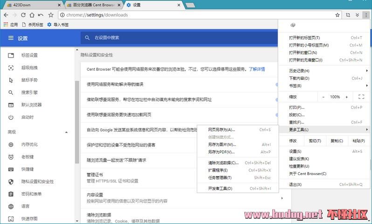372x224 pixels.
Task: Click the undo close tab icon
Action: 41,15
